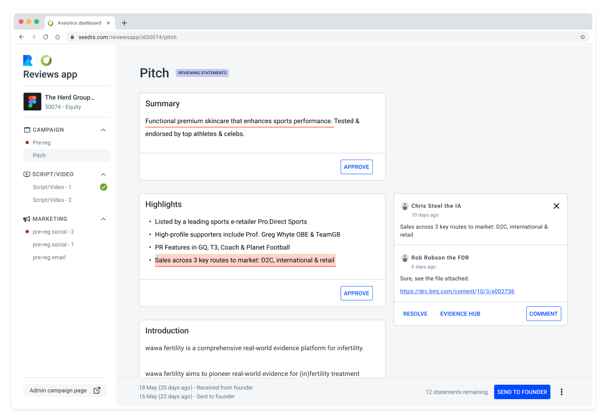Click The Herd Group company thumbnail

32,101
